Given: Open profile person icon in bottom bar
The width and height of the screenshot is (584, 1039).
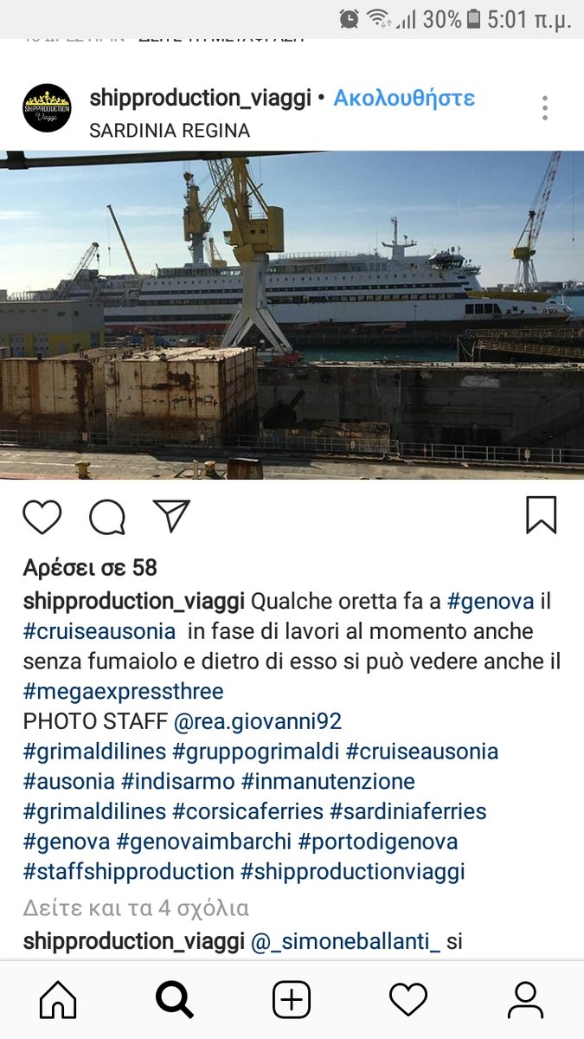Looking at the screenshot, I should (525, 1001).
